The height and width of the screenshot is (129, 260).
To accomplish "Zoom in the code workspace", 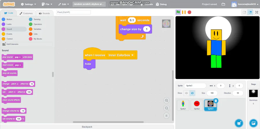I will click(x=166, y=100).
